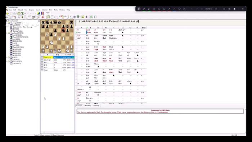
Task: Click column 12 header in opening table
Action: click(x=122, y=28)
